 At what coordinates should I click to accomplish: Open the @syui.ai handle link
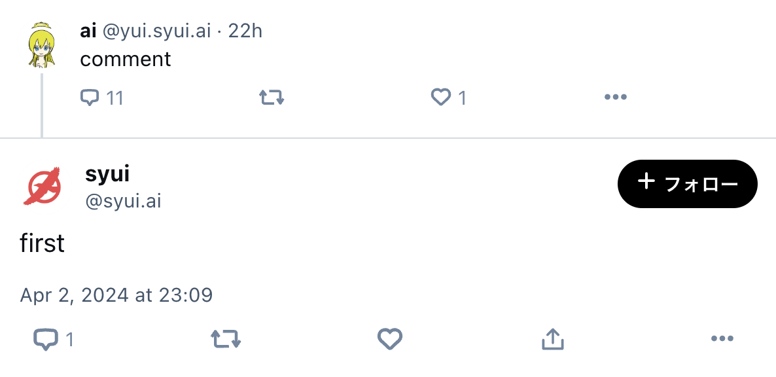point(123,202)
